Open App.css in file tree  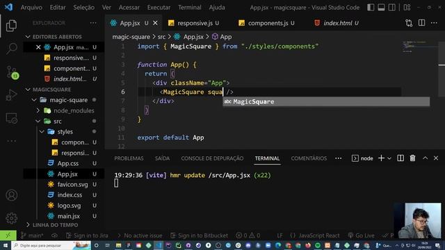point(68,164)
